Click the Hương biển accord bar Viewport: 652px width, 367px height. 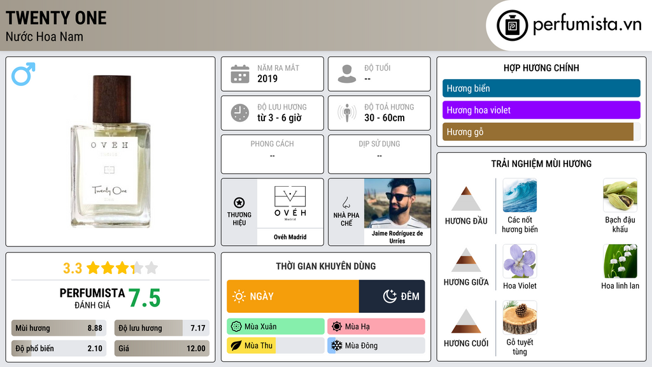(541, 88)
